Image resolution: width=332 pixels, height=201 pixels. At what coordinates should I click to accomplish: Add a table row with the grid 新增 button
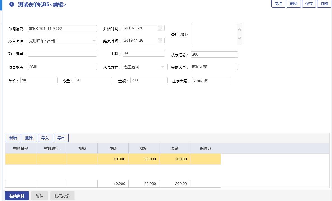(x=13, y=138)
